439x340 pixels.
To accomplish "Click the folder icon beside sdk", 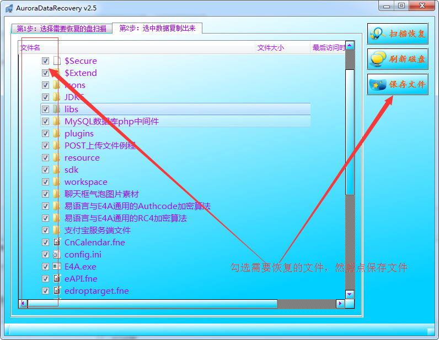I will [56, 170].
